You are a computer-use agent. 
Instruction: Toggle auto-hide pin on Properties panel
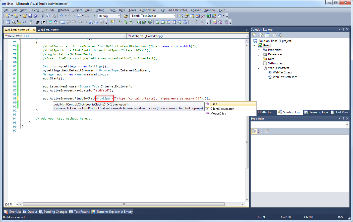coord(343,119)
